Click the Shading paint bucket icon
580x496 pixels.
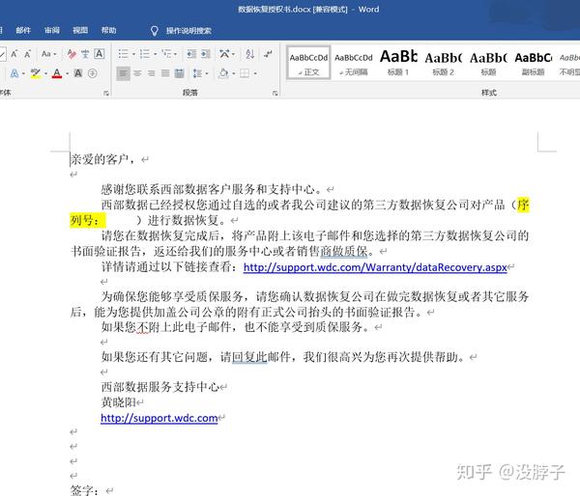coord(224,73)
